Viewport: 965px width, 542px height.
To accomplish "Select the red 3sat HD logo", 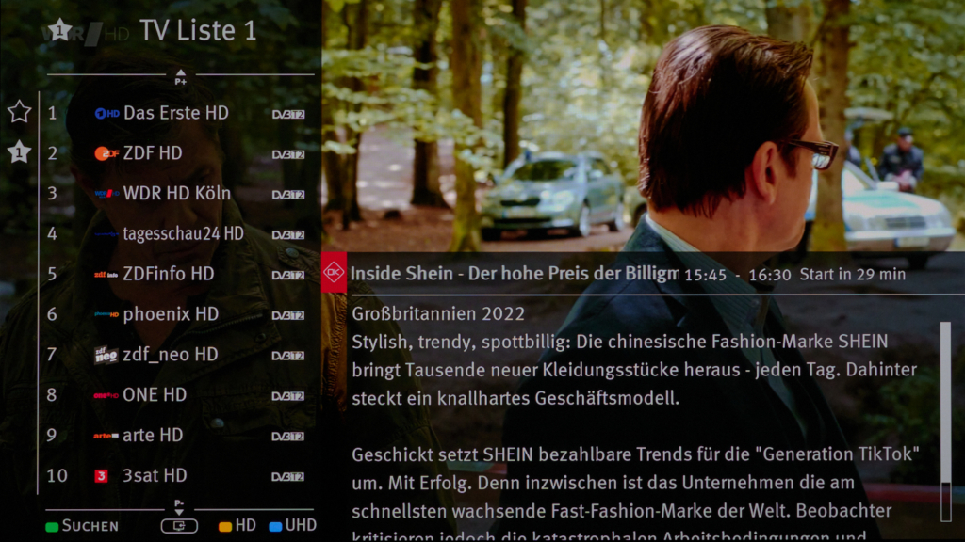I will tap(101, 475).
